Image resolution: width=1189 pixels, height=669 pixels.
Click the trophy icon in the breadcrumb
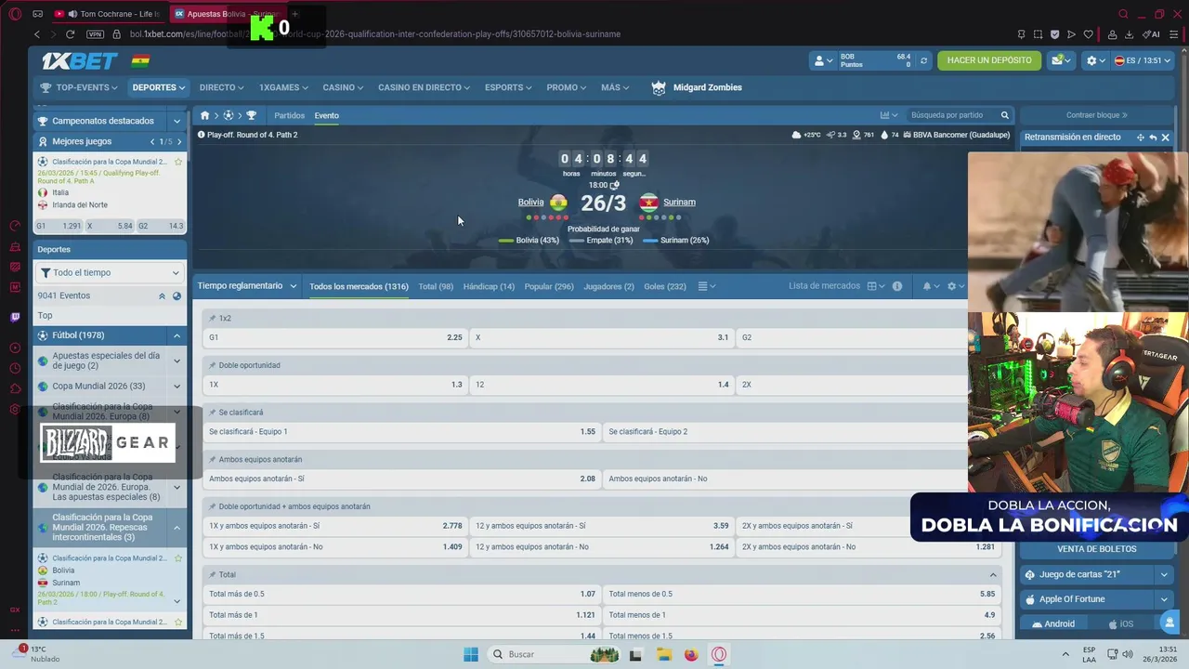pos(251,115)
